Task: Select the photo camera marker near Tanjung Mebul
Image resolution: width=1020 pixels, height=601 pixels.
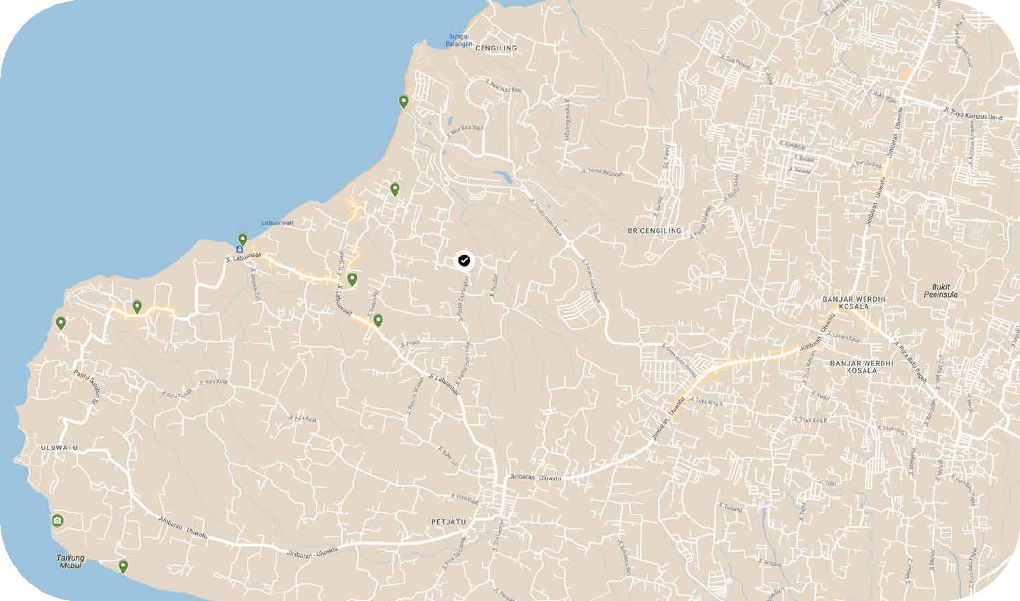Action: pyautogui.click(x=57, y=520)
